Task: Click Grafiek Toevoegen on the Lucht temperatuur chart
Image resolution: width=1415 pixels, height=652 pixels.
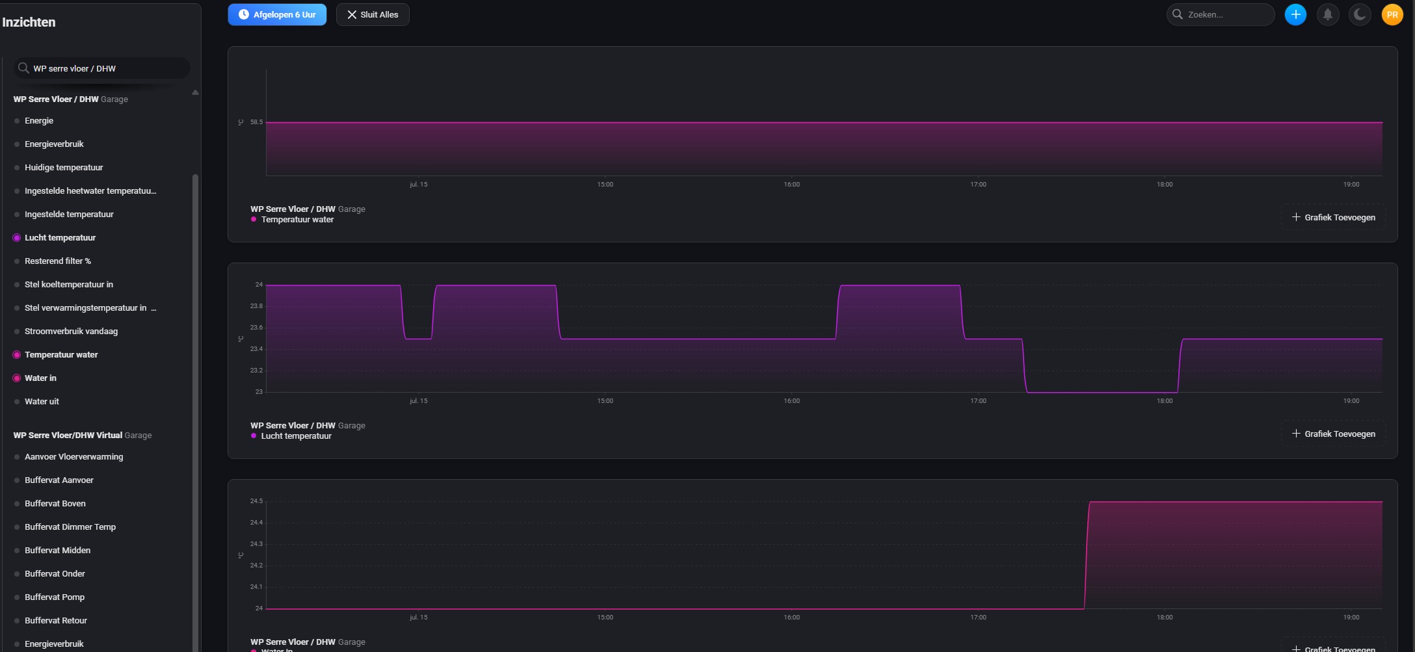Action: pos(1334,434)
